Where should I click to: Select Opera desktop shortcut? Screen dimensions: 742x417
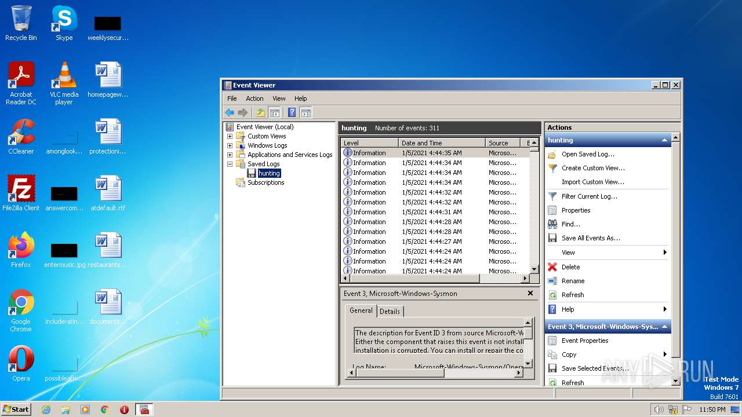(21, 364)
